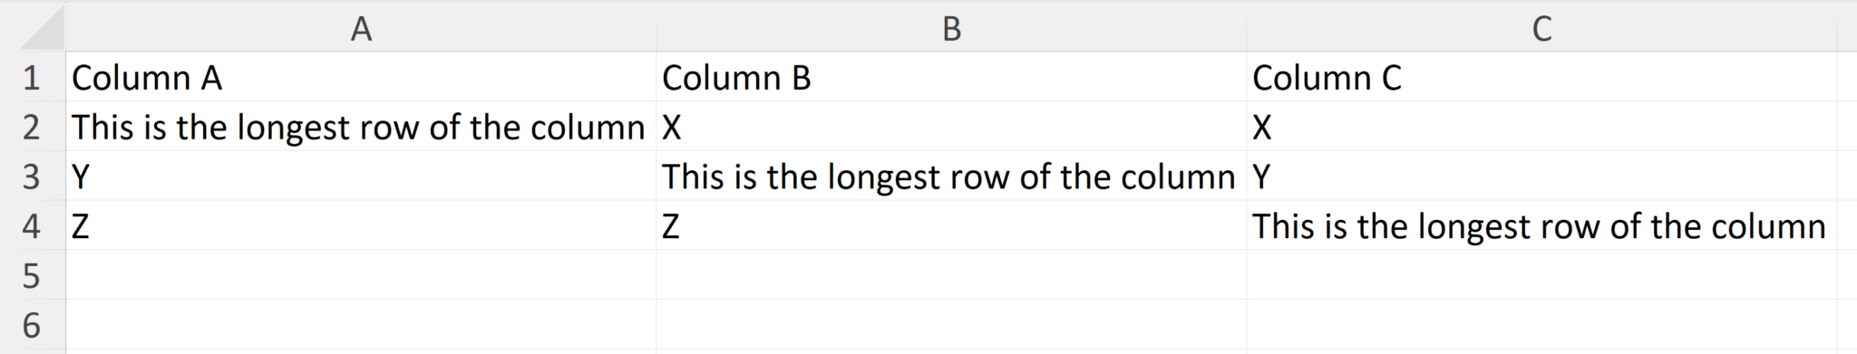The height and width of the screenshot is (354, 1857).
Task: Select row 2 header
Action: click(33, 126)
